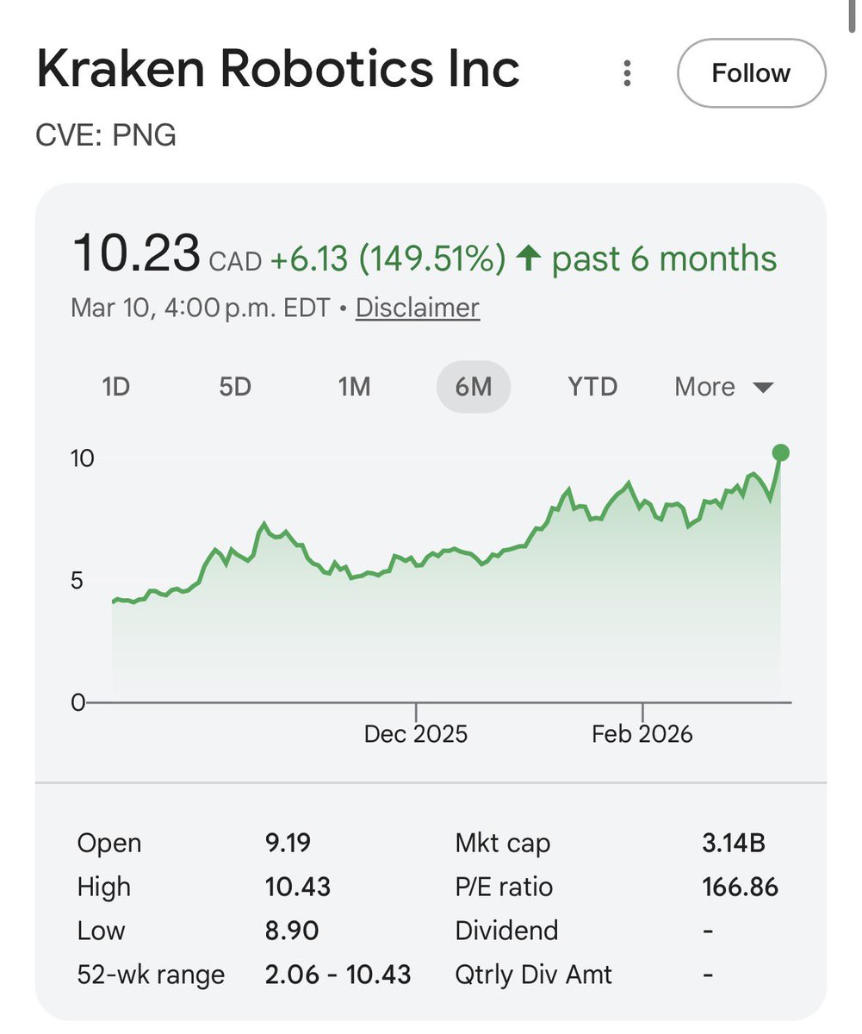862x1034 pixels.
Task: Switch chart to YTD range
Action: tap(592, 387)
